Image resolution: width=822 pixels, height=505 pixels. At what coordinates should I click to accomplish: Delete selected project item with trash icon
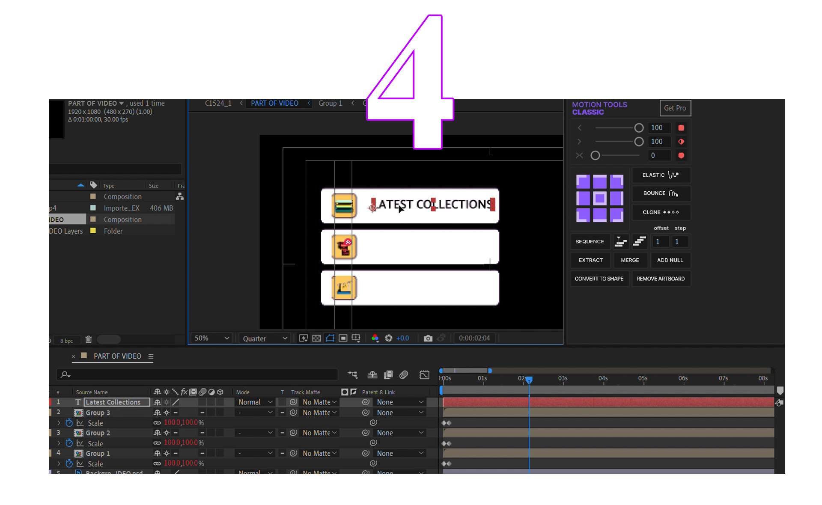point(89,339)
